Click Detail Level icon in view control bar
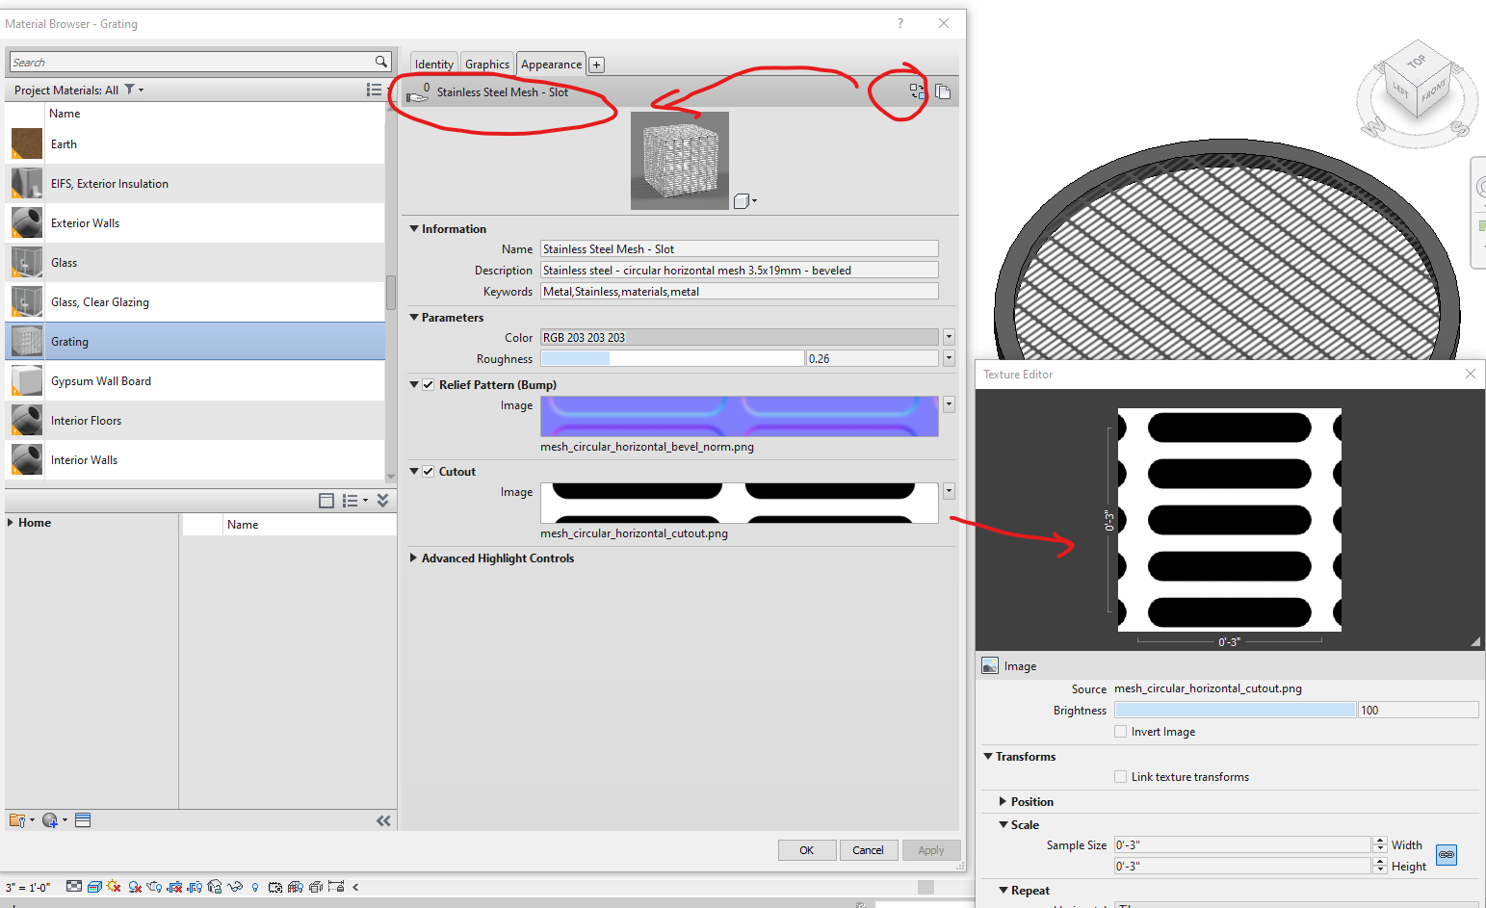The height and width of the screenshot is (908, 1486). tap(74, 887)
